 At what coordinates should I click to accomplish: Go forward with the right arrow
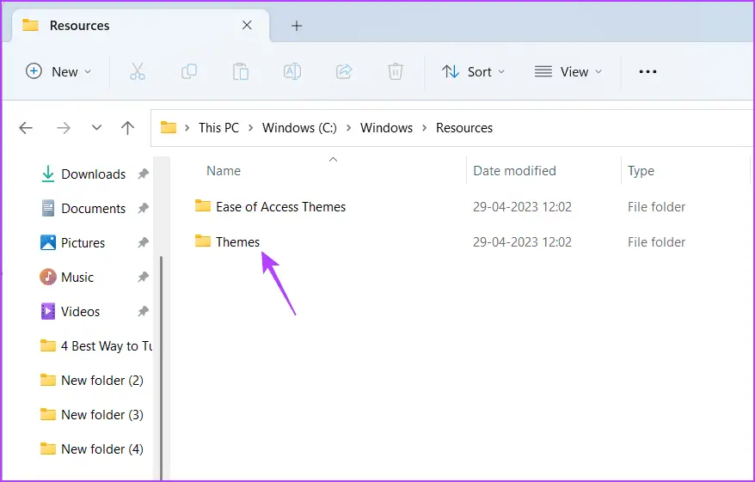pyautogui.click(x=63, y=128)
